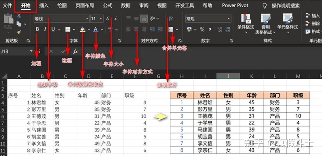
Task: Decrease indent
Action: (152, 30)
